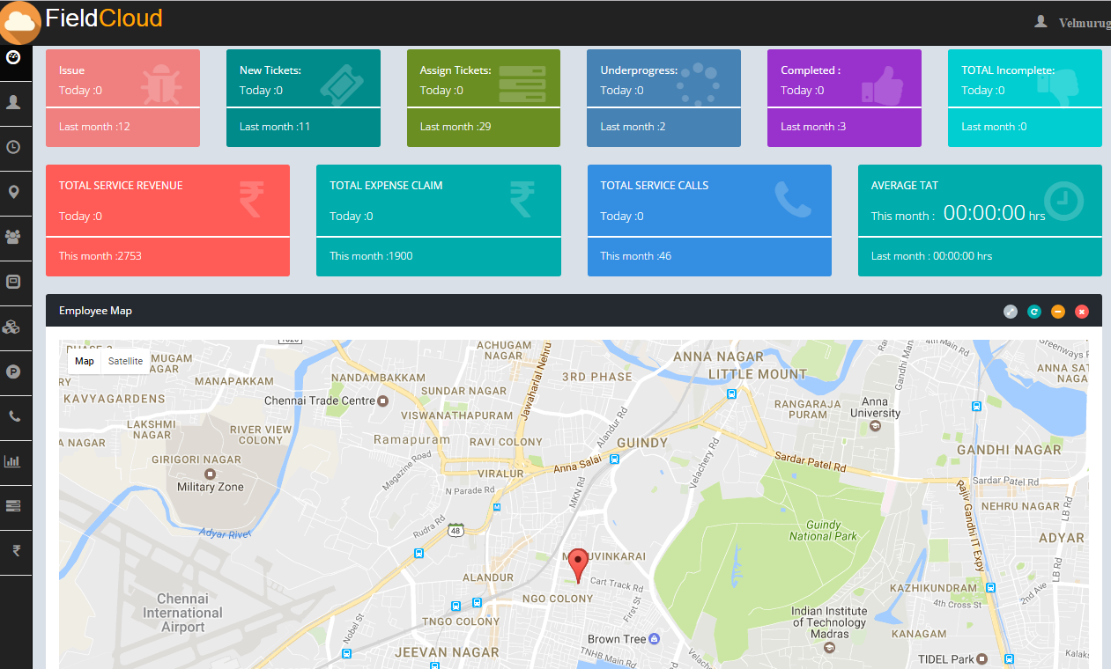Open the Total Service Revenue card

167,220
